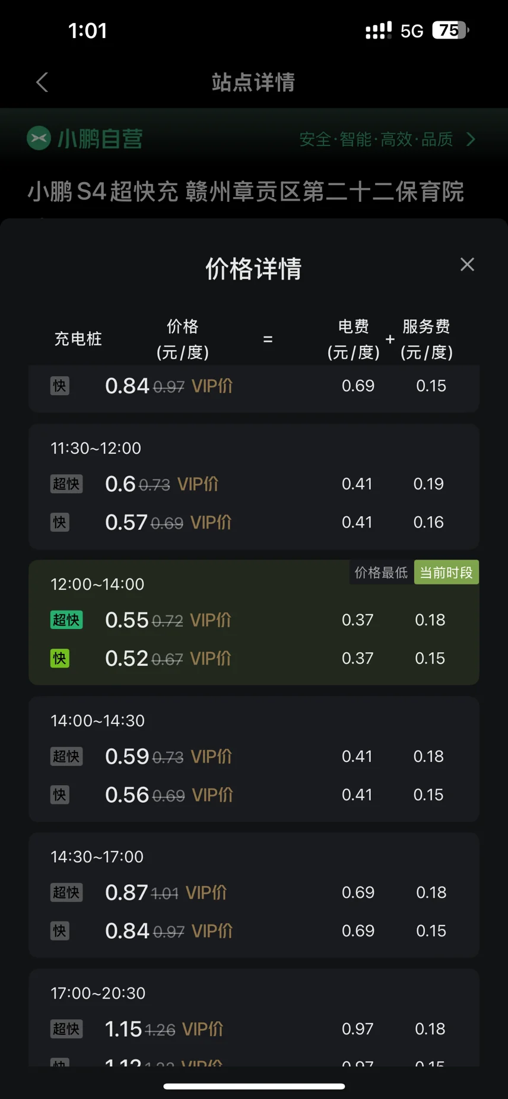This screenshot has width=508, height=1099.
Task: Open the 安全·智能·高效·品质 chevron arrow
Action: (x=471, y=139)
